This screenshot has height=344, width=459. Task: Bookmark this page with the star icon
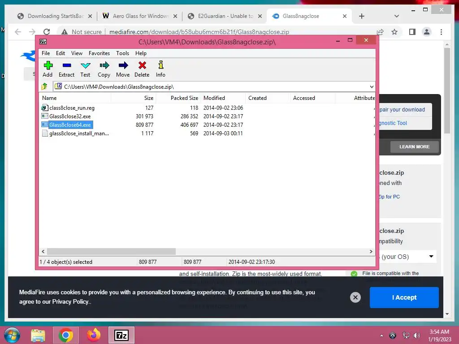394,32
